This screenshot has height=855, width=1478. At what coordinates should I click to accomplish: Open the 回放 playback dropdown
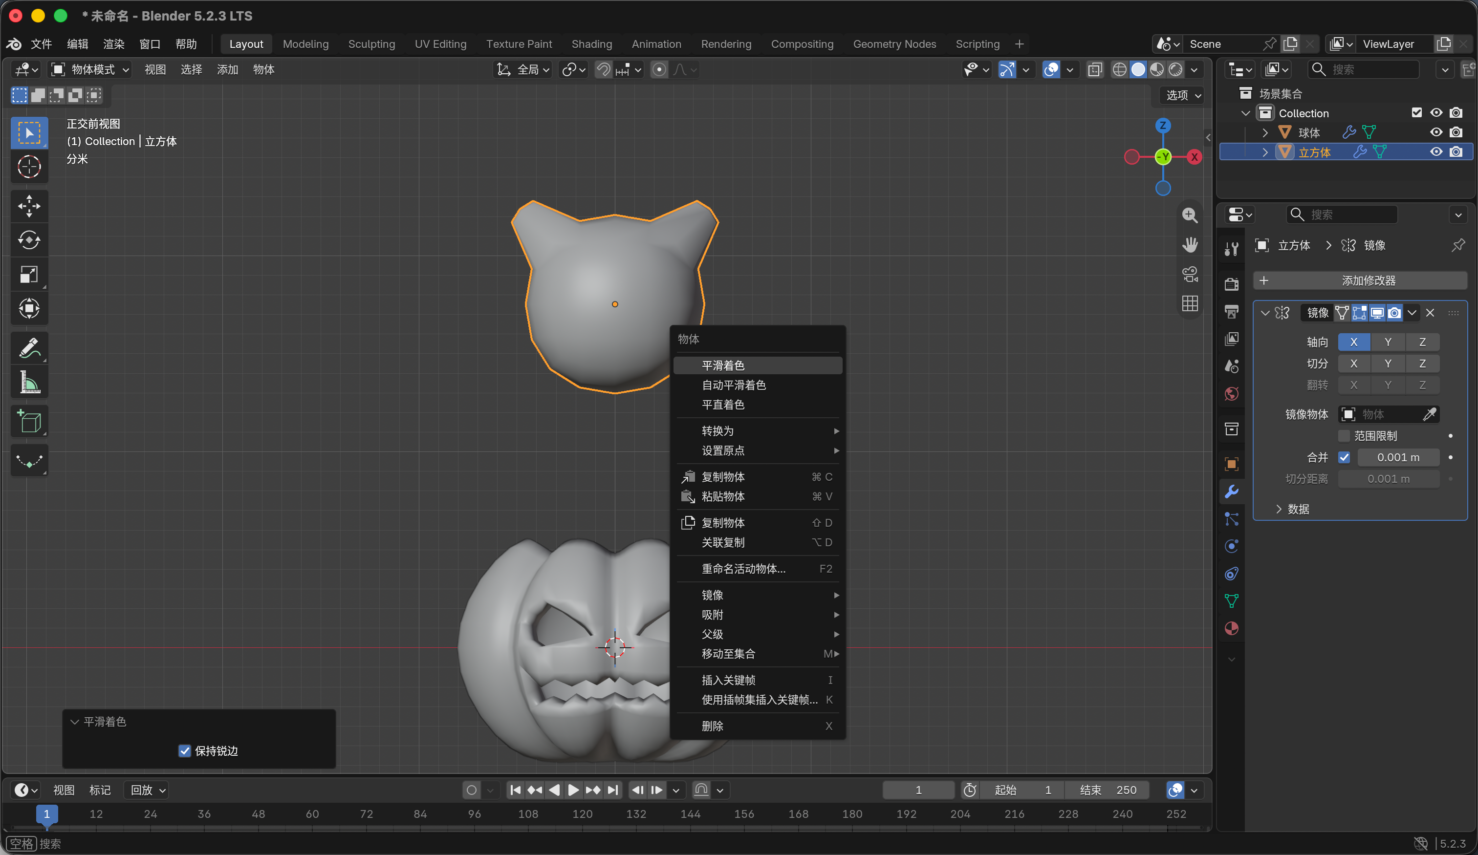148,790
